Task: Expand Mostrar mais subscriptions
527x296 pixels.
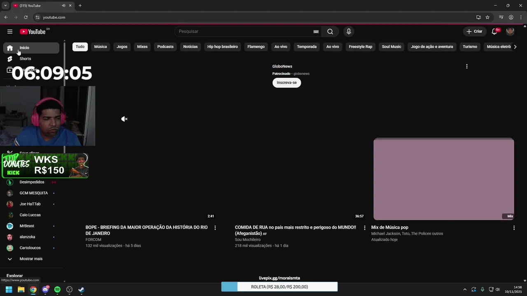Action: [x=31, y=259]
